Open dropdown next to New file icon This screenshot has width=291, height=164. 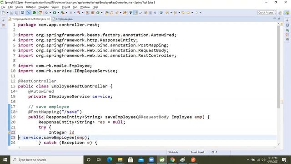point(7,13)
